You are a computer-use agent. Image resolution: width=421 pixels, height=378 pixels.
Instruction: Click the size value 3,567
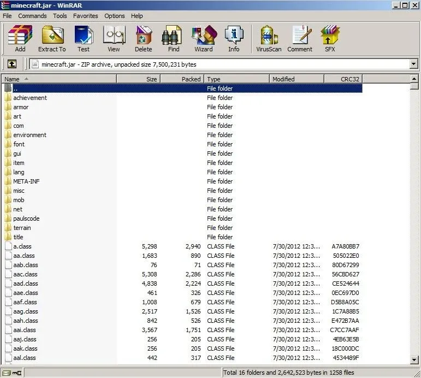coord(150,330)
